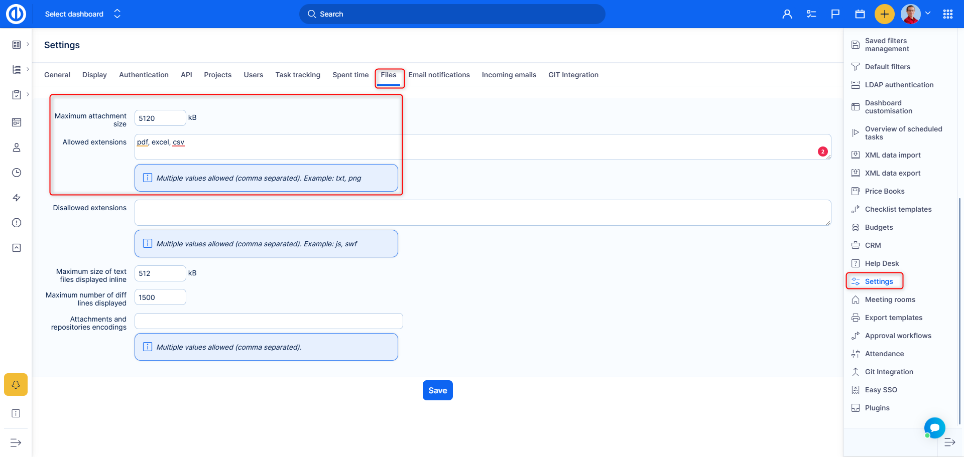Open the user avatar dropdown arrow
This screenshot has height=457, width=964.
[928, 14]
